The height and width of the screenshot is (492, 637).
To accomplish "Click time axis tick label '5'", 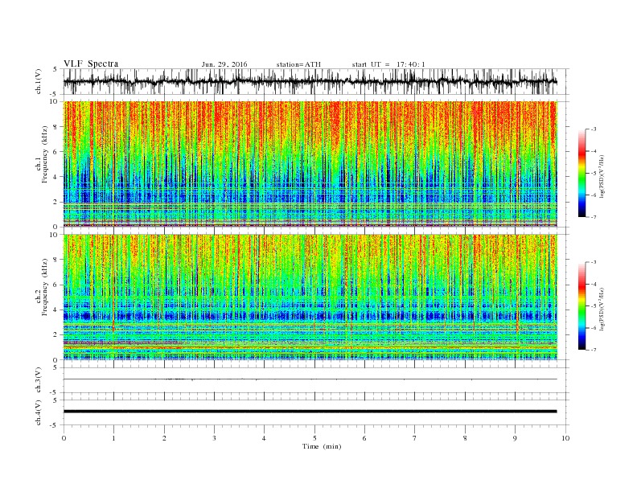I will pos(314,438).
